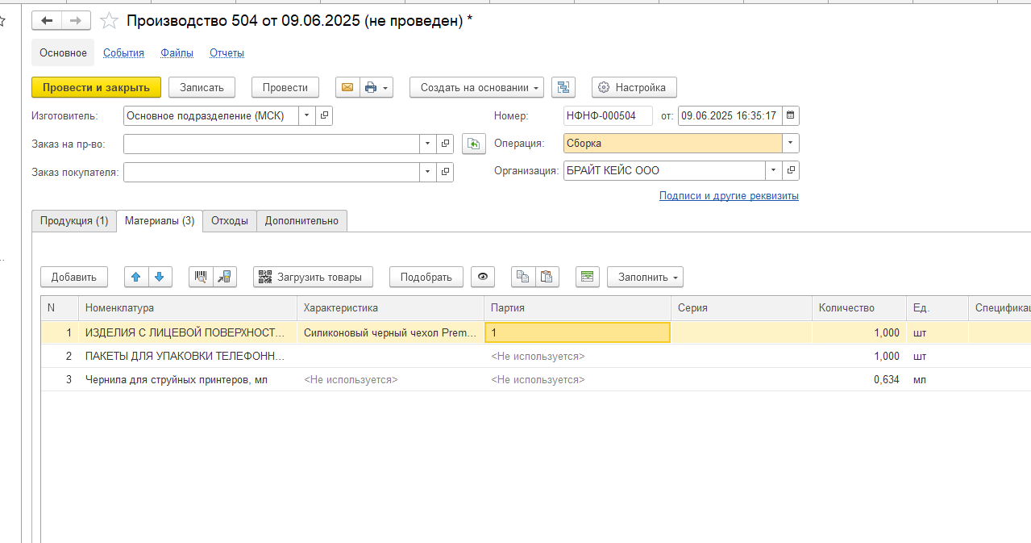
Task: Open the Заполнить dropdown menu
Action: (644, 277)
